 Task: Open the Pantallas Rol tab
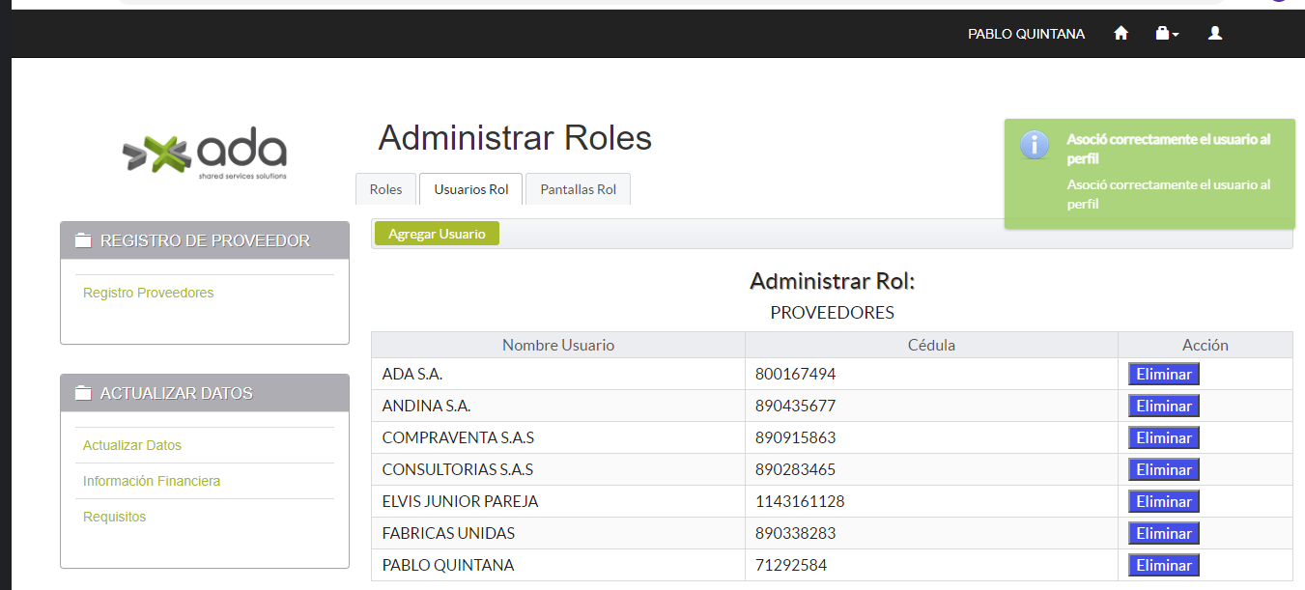(x=578, y=189)
